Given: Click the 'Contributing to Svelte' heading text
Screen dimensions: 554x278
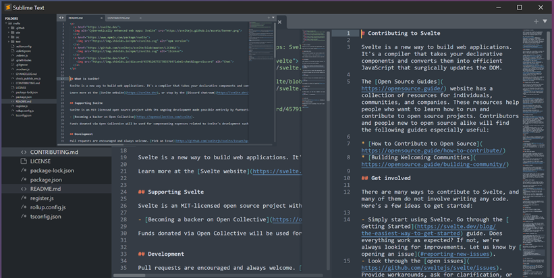Looking at the screenshot, I should pyautogui.click(x=404, y=33).
